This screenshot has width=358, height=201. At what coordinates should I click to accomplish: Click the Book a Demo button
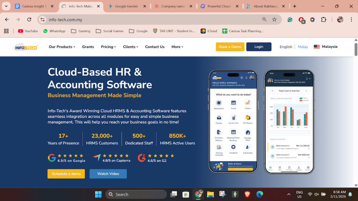[x=230, y=47]
